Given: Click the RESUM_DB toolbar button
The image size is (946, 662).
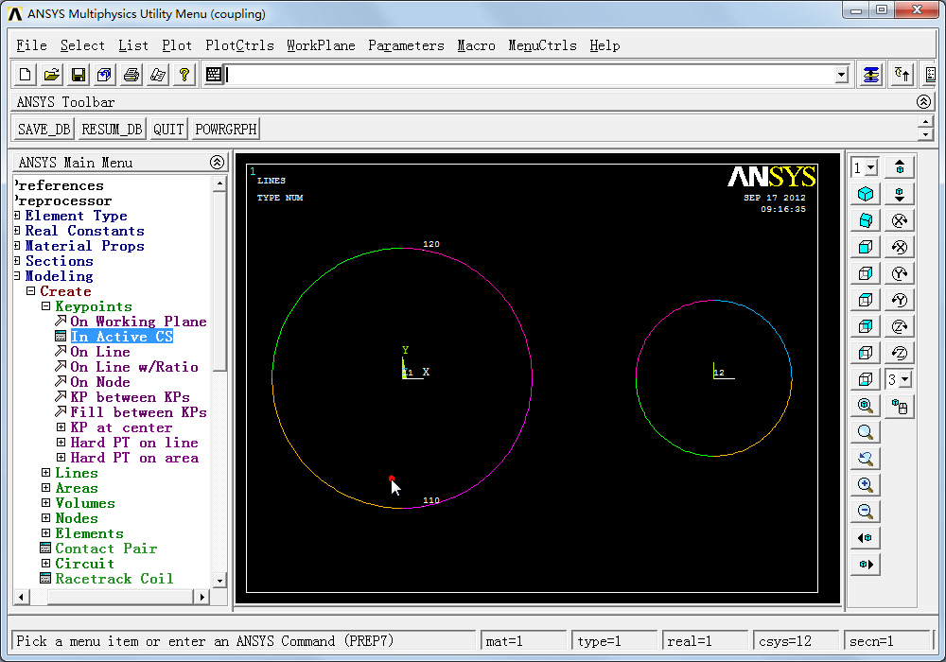Looking at the screenshot, I should point(112,130).
